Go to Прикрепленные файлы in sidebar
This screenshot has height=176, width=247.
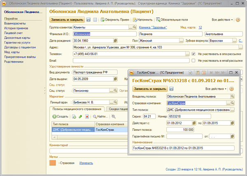[x=20, y=57]
